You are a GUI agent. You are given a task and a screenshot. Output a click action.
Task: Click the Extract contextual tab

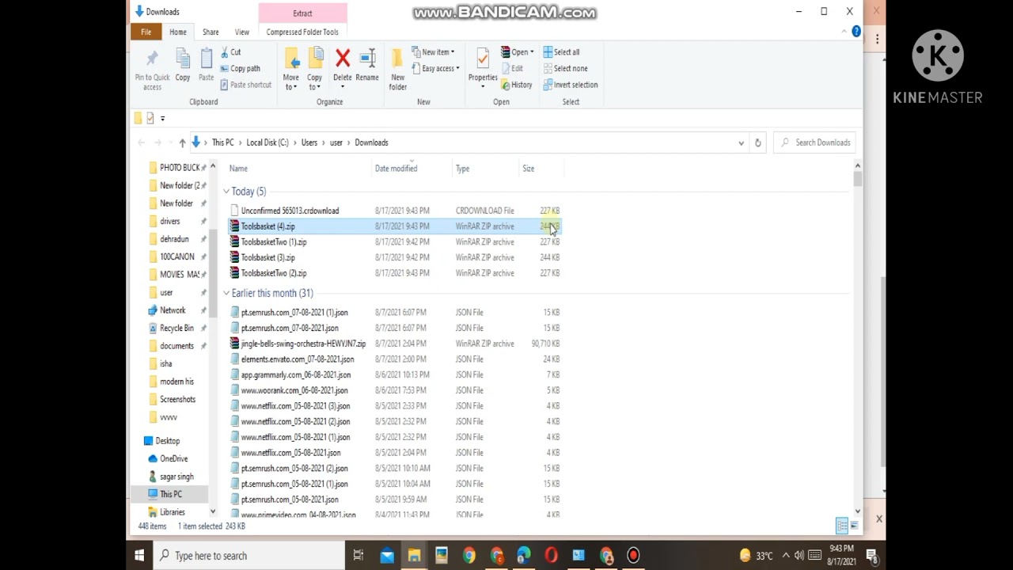click(302, 13)
